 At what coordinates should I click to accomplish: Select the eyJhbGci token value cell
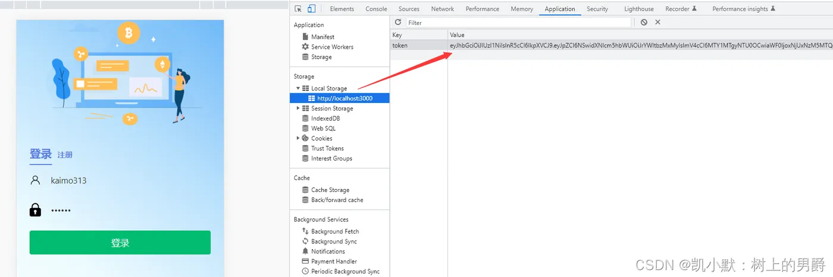coord(640,45)
